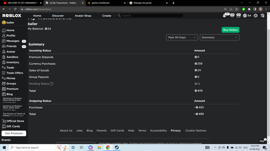Open the settings gear icon
This screenshot has width=270, height=151.
[256, 16]
